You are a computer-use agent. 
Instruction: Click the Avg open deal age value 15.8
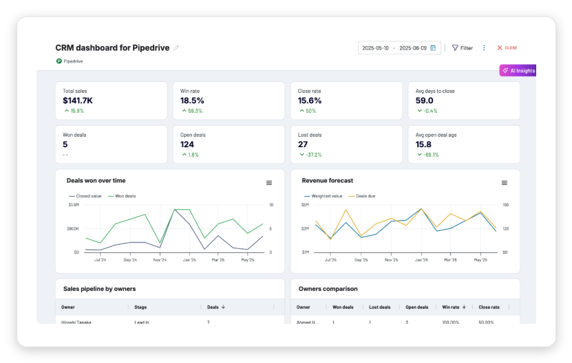click(x=423, y=144)
